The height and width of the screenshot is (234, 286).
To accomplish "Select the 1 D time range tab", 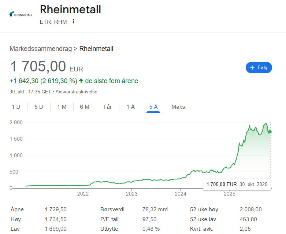I will 16,107.
